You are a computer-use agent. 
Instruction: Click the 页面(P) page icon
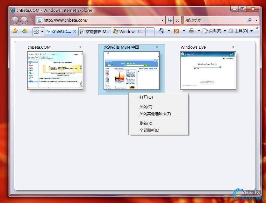coord(205,31)
